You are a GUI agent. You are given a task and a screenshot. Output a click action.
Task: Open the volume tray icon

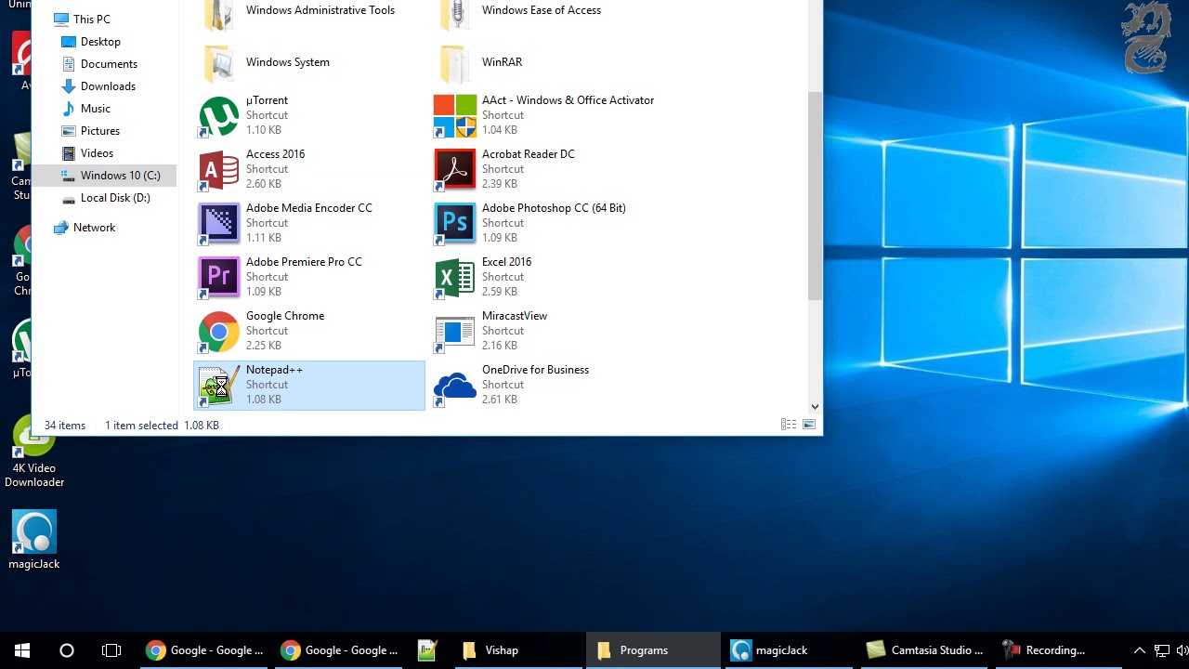pyautogui.click(x=1182, y=650)
